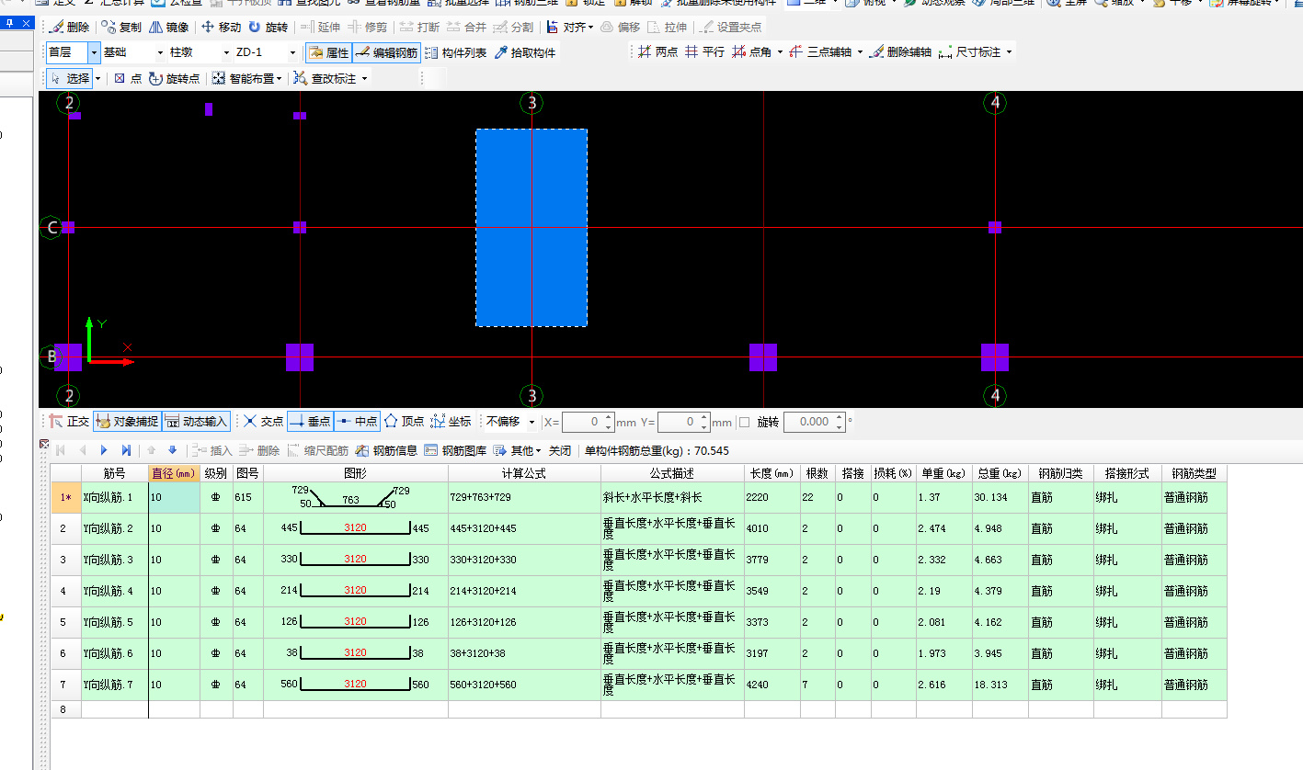Select the 复制 (copy) tool
The height and width of the screenshot is (770, 1303).
tap(121, 28)
